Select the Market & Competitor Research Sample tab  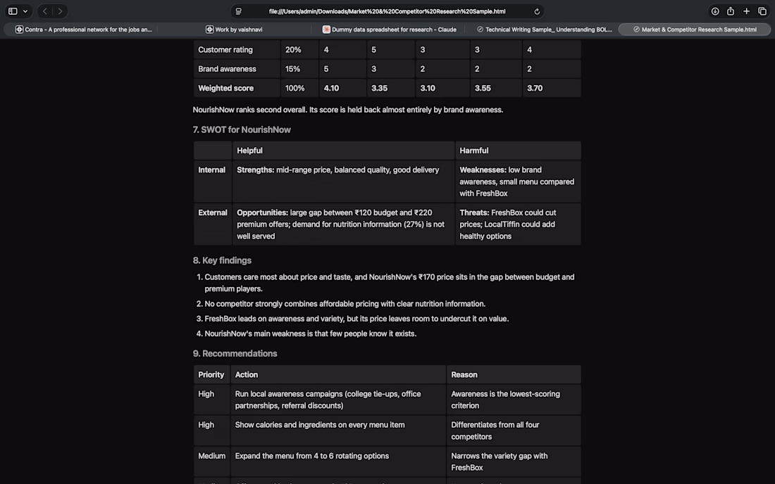(x=695, y=30)
